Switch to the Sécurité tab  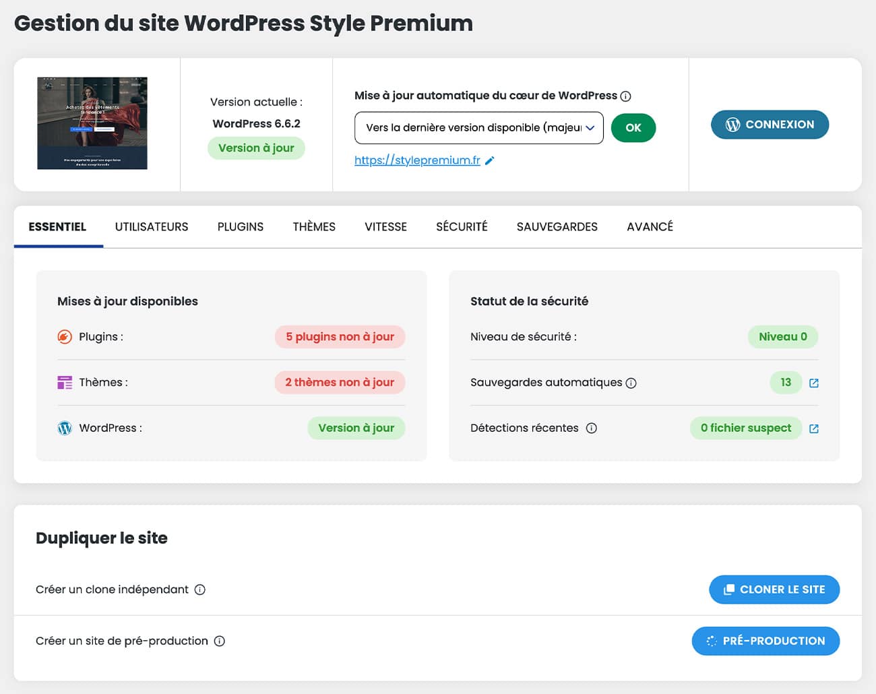(x=462, y=226)
